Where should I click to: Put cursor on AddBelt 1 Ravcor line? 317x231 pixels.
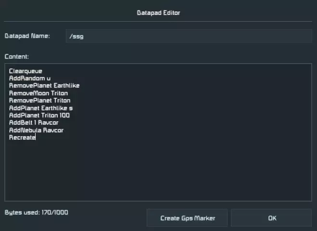point(34,123)
